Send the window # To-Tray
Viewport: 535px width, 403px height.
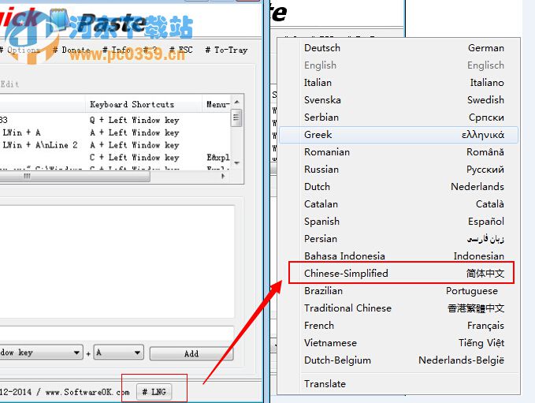(226, 50)
